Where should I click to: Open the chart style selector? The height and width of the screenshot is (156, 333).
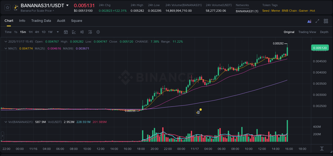point(74,32)
